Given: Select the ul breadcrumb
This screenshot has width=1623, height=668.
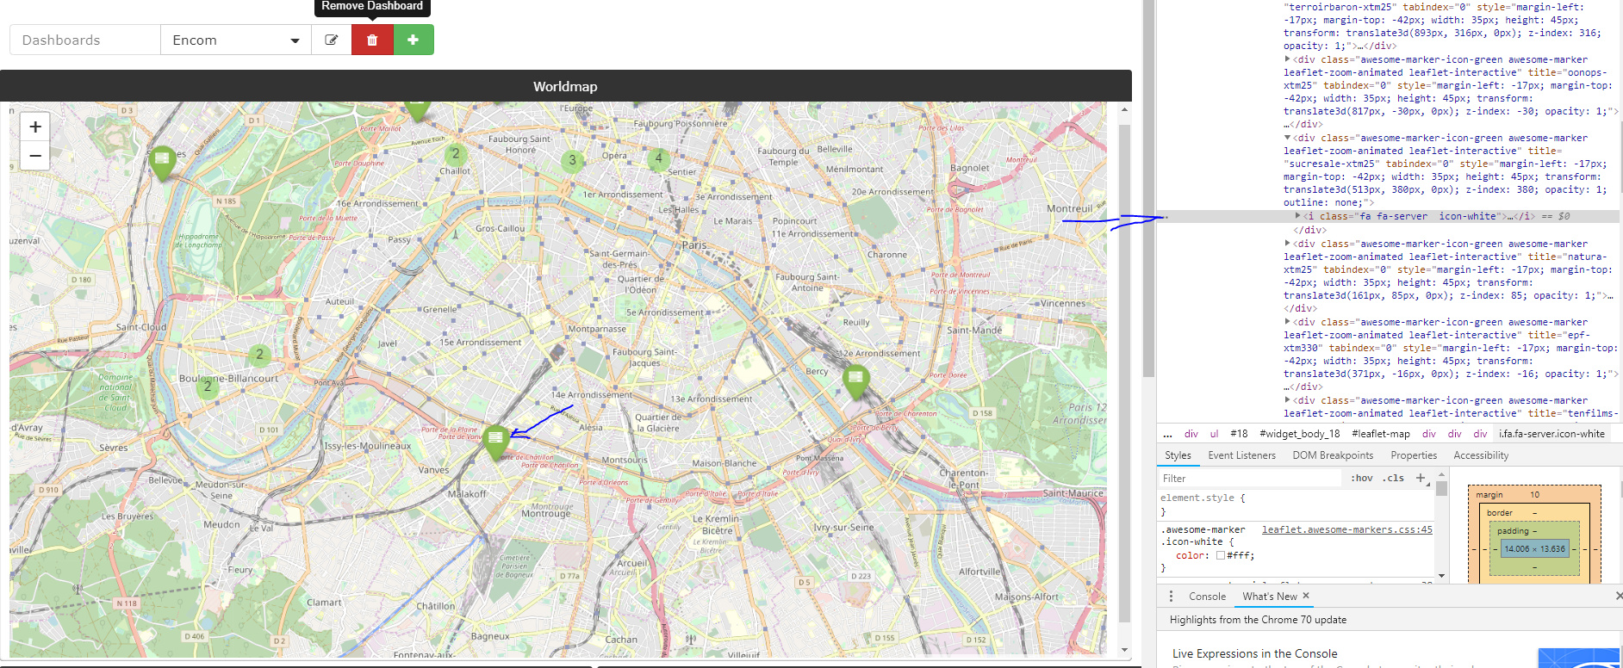Looking at the screenshot, I should pyautogui.click(x=1214, y=434).
